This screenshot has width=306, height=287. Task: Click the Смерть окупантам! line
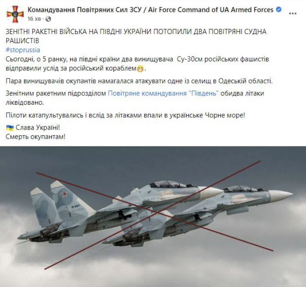(35, 137)
